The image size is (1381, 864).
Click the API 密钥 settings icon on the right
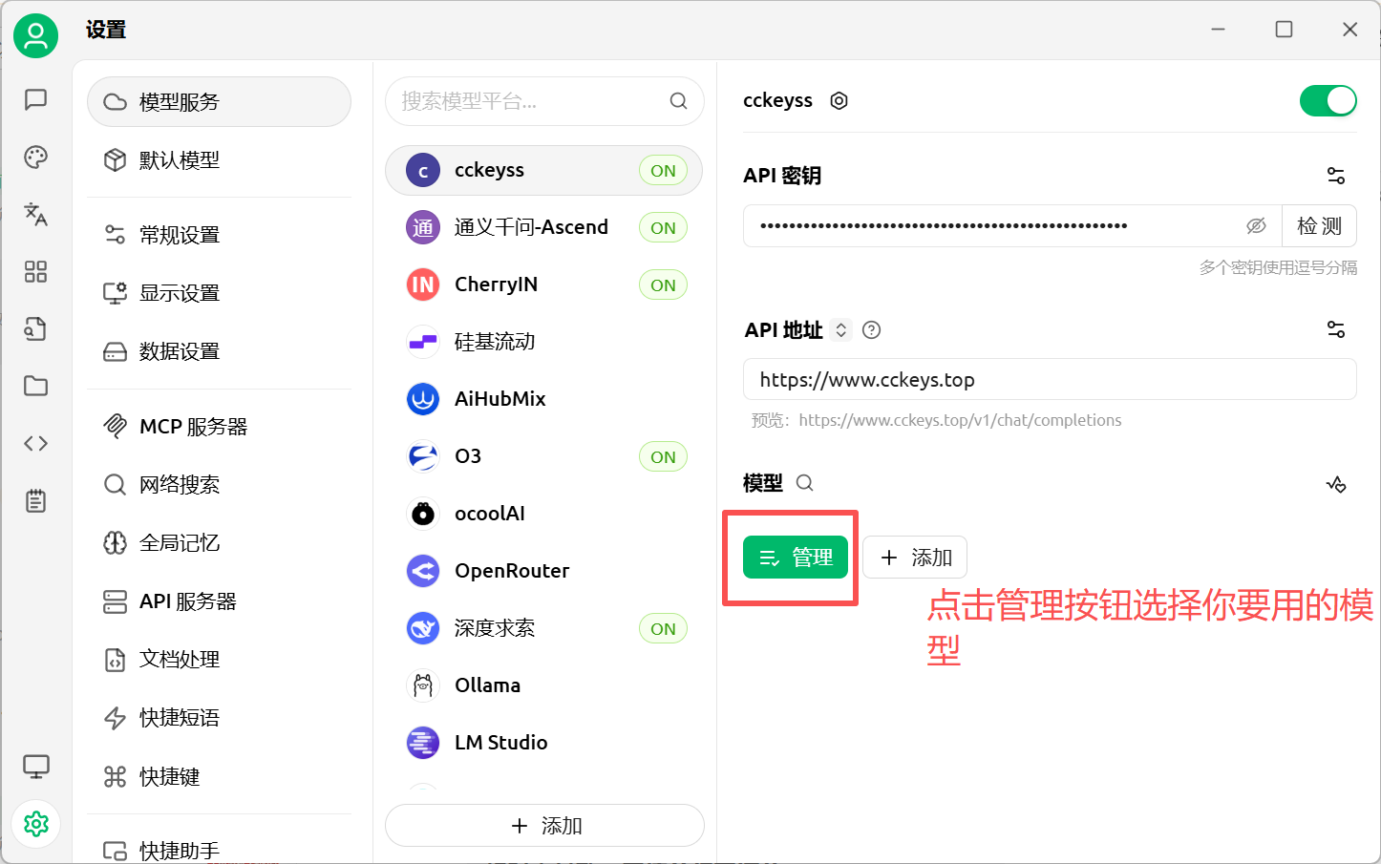click(1335, 175)
